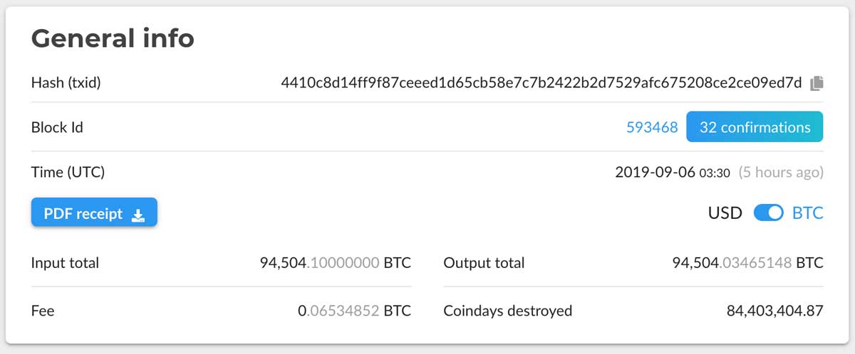Click the download arrow icon on PDF receipt
The image size is (855, 354).
point(138,215)
